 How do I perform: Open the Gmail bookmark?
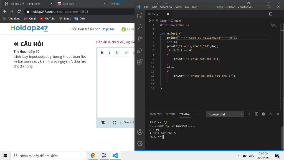click(30, 19)
